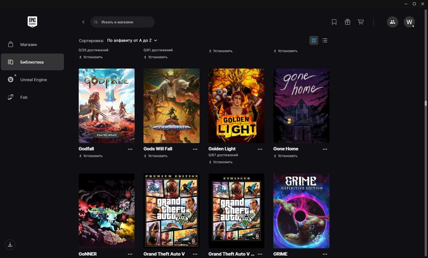
Task: Install the game with 0/61 достижений
Action: point(156,57)
